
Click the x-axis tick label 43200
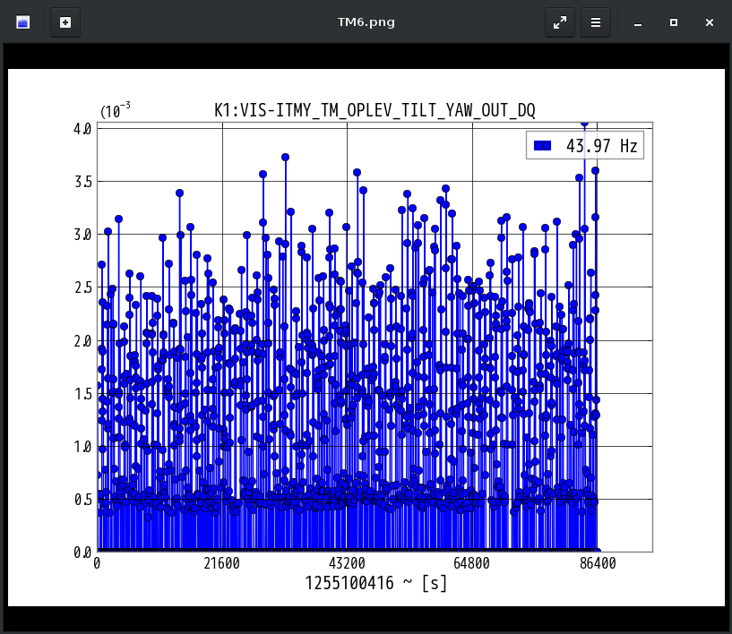coord(347,563)
